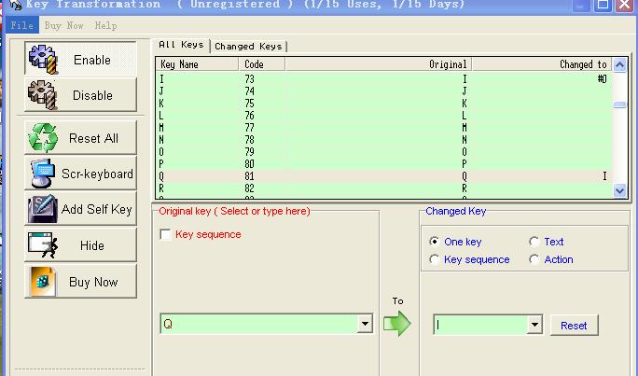
Task: Select the Action radio option
Action: click(x=534, y=259)
